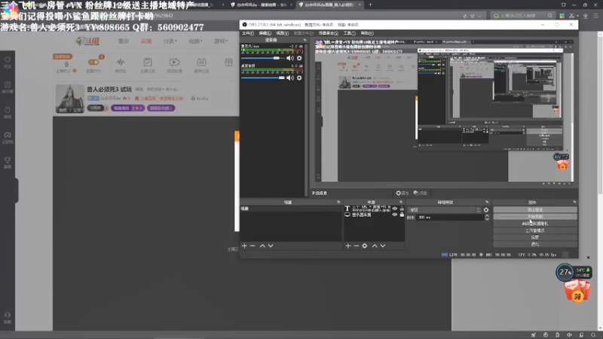Screen dimensions: 603x339
Task: Click the exit button in OBS controls
Action: [535, 244]
